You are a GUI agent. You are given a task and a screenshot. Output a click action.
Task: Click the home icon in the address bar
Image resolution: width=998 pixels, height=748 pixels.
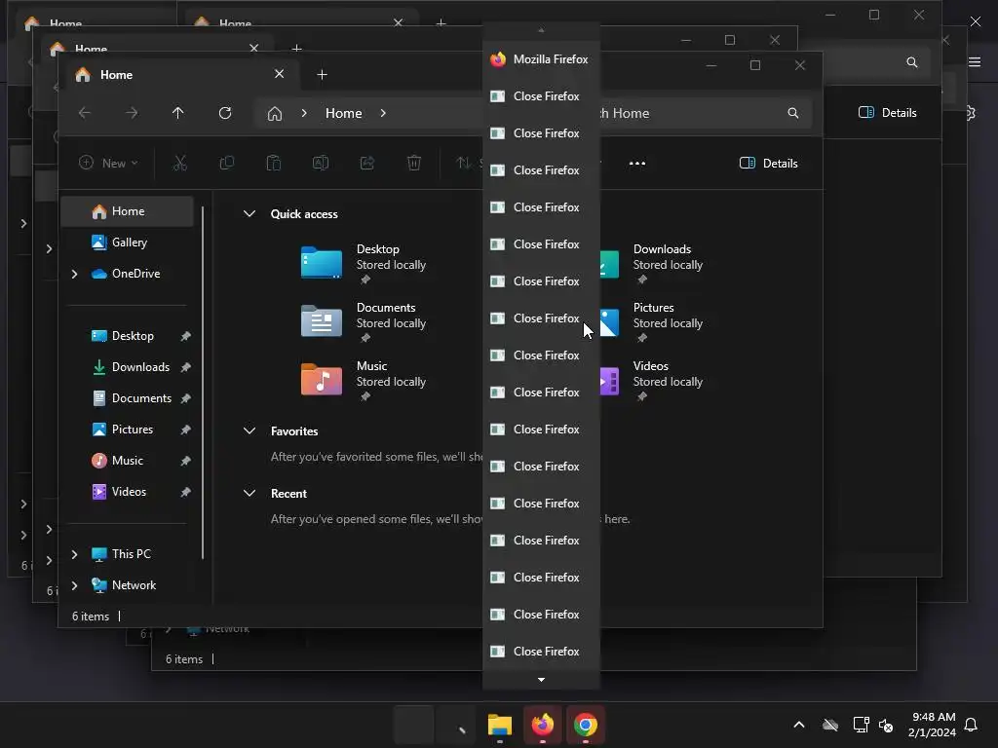point(274,113)
